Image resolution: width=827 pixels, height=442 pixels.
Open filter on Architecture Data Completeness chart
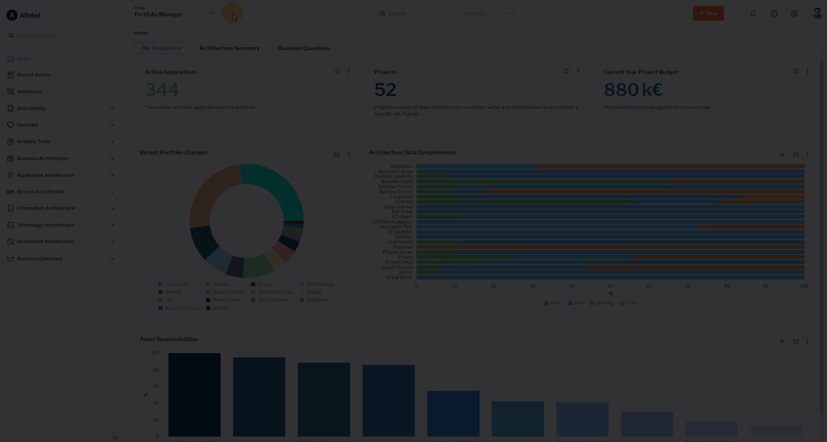tap(782, 155)
